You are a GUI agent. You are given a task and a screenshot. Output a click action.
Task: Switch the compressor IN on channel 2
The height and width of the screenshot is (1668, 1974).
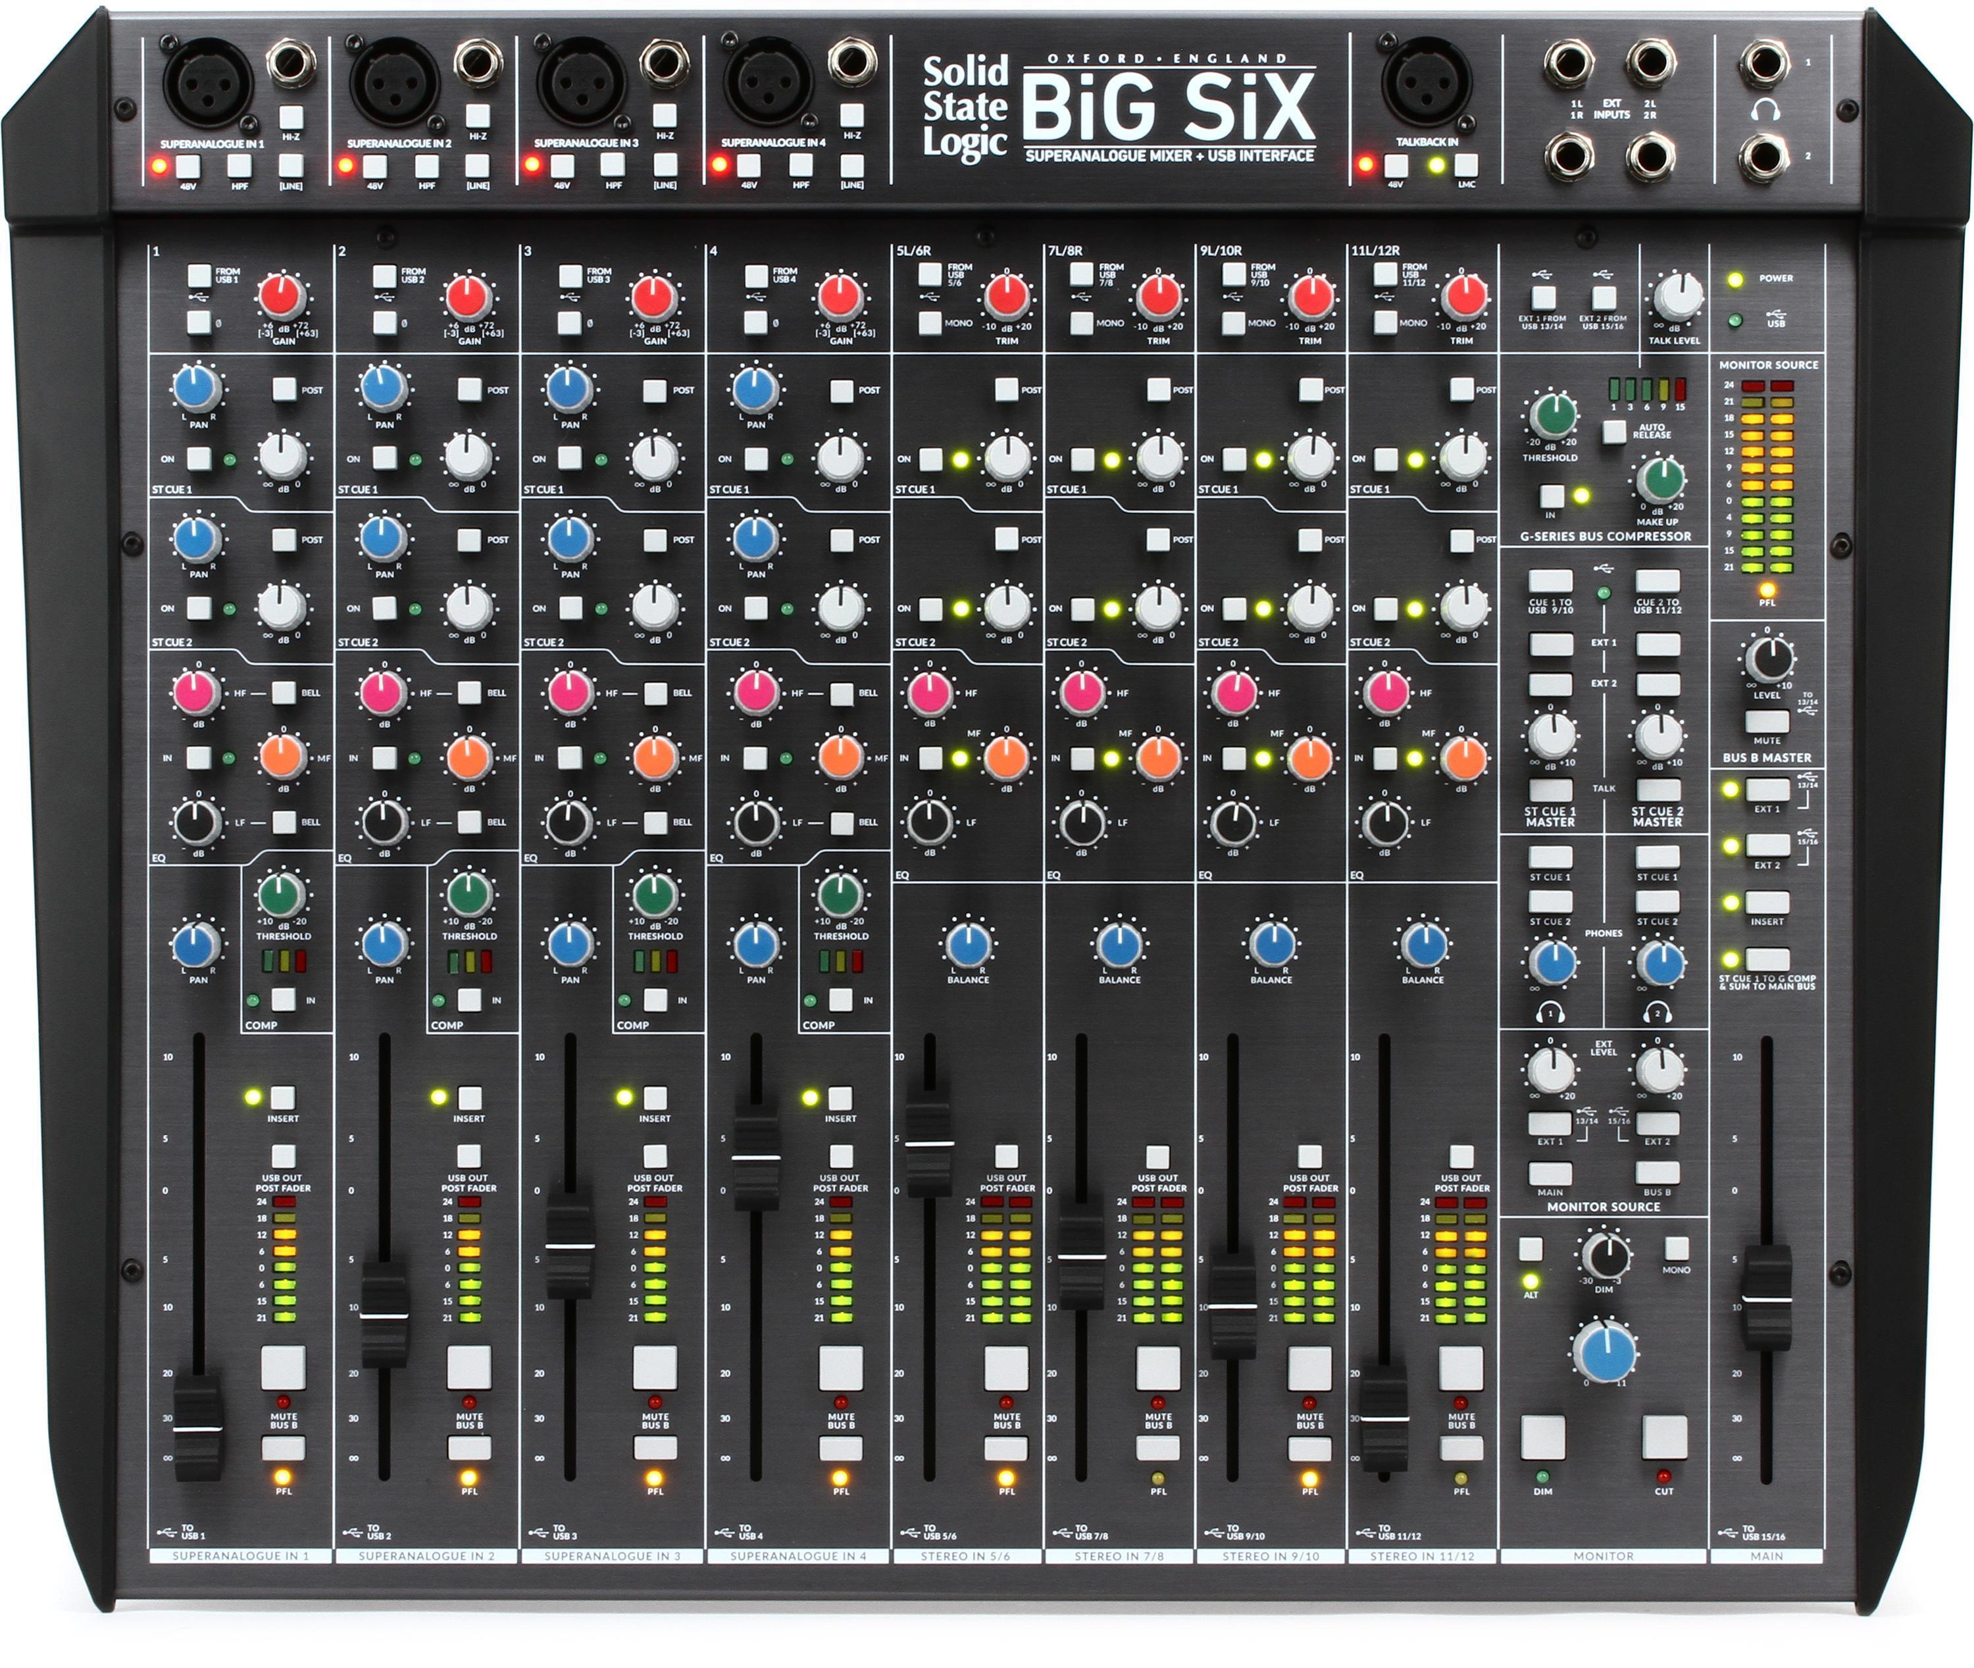click(470, 1000)
